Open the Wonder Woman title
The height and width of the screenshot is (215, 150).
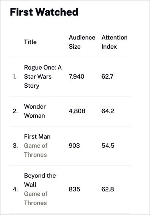coord(35,111)
